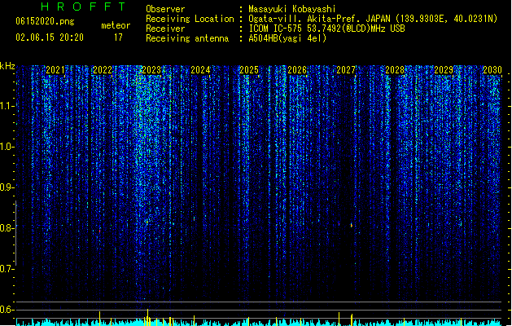
Task: Click the gray vertical range bar near 0.8 kHz
Action: point(16,233)
